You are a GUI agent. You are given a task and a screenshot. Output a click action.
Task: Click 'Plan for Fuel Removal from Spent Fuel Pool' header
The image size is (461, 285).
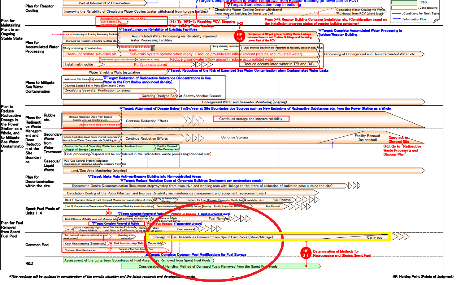[12, 229]
